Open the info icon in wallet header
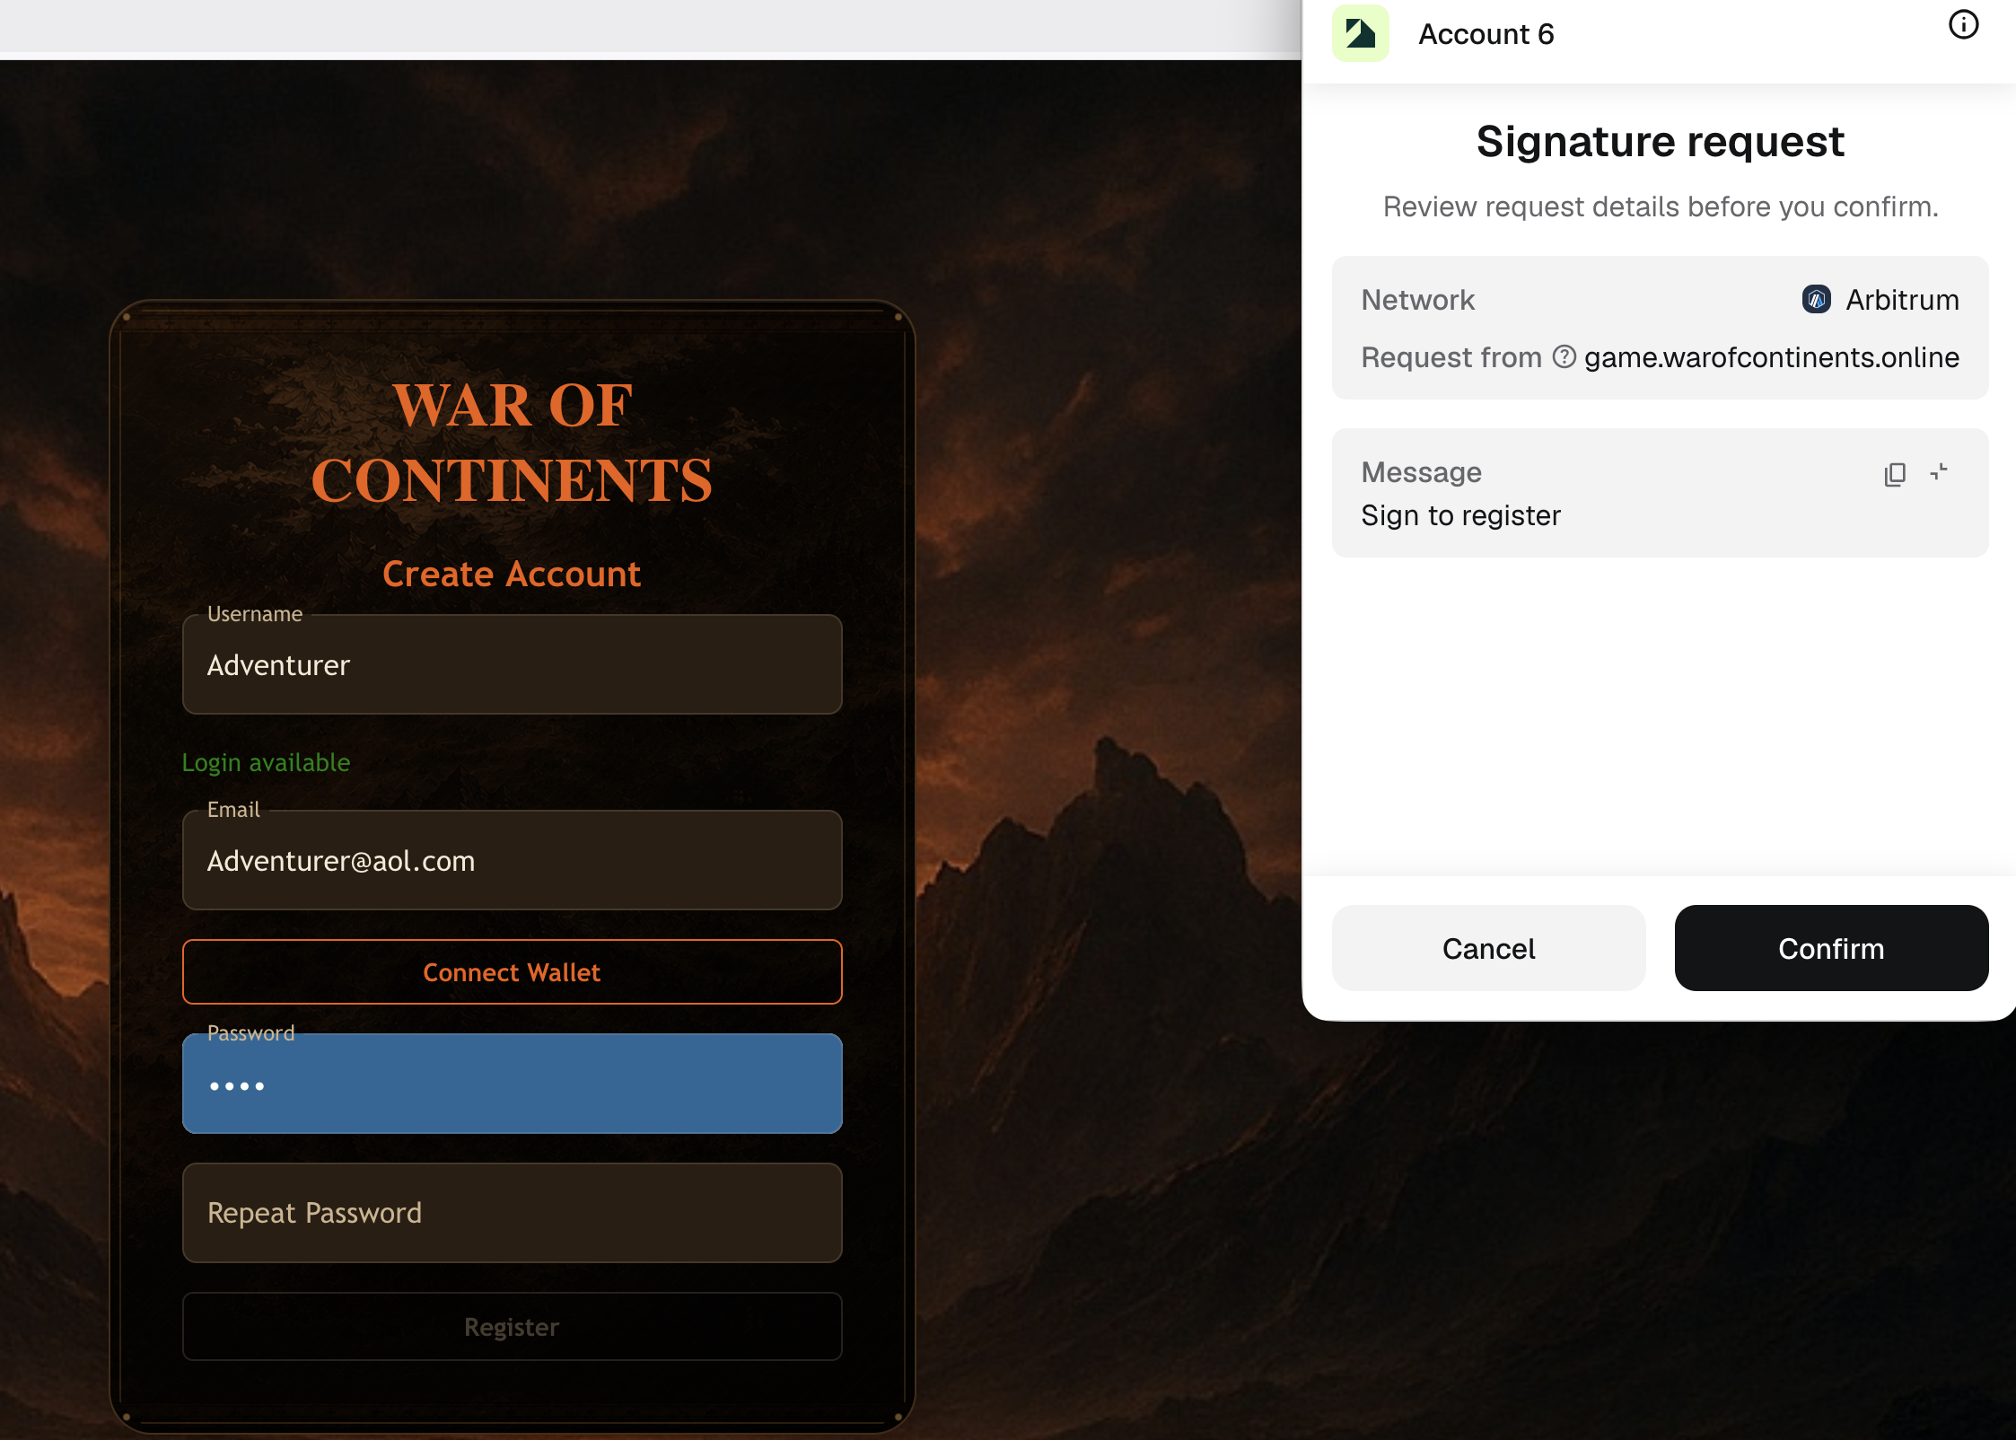Image resolution: width=2016 pixels, height=1440 pixels. point(1963,25)
